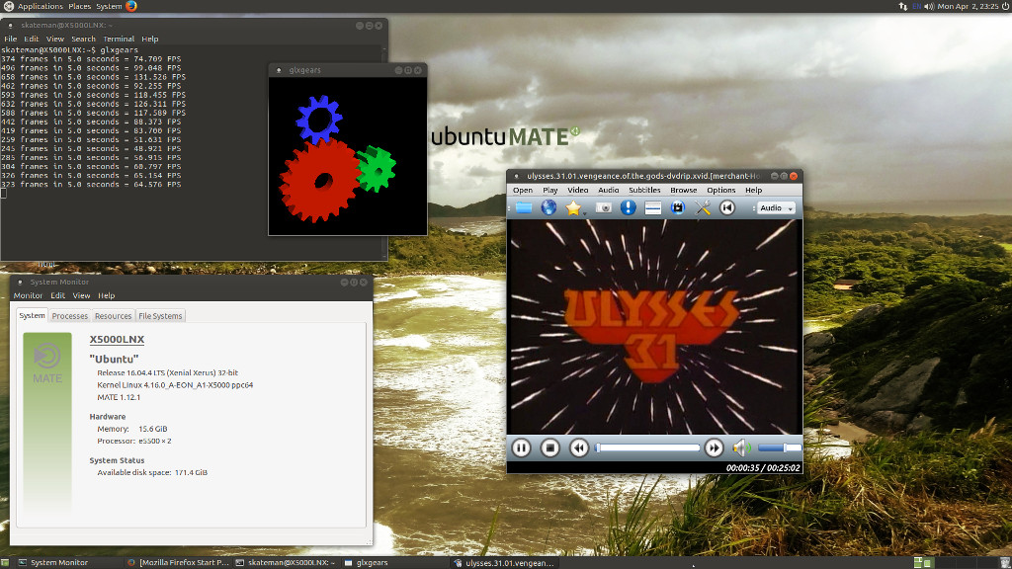Show file information with the blue exclamation icon
Image resolution: width=1012 pixels, height=569 pixels.
[x=628, y=207]
